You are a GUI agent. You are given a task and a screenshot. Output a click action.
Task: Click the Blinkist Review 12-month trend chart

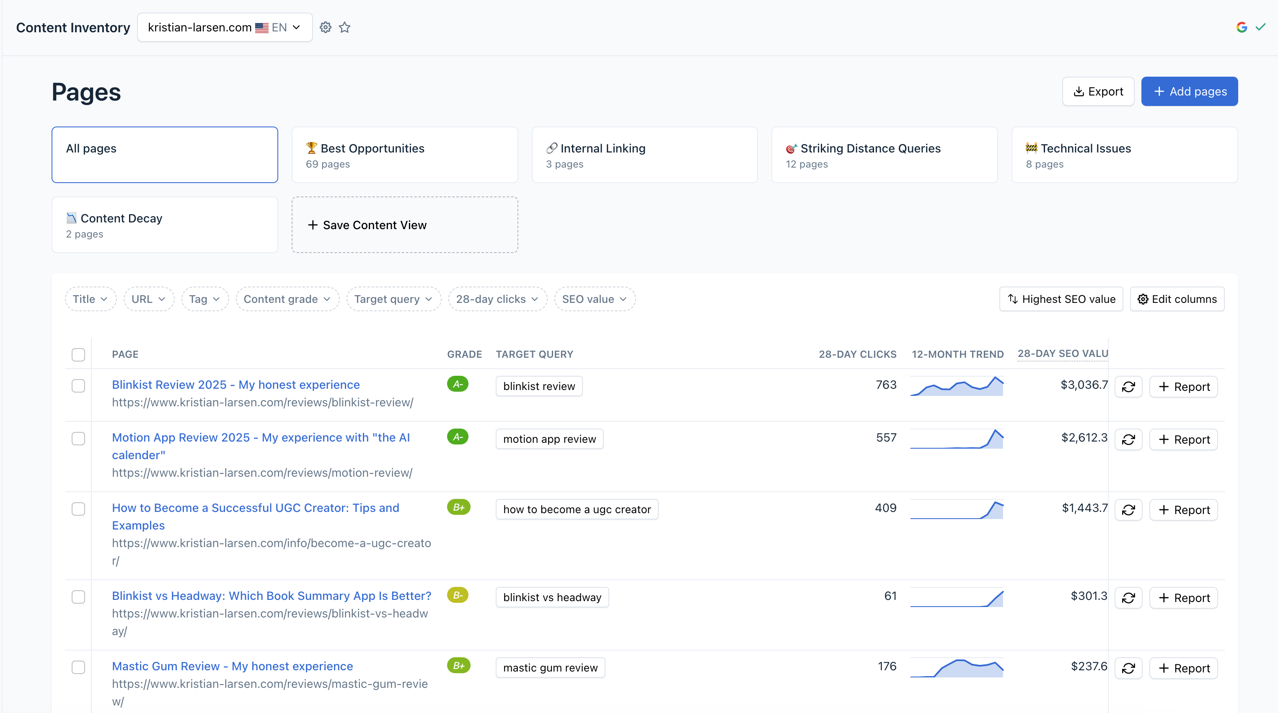[x=957, y=387]
